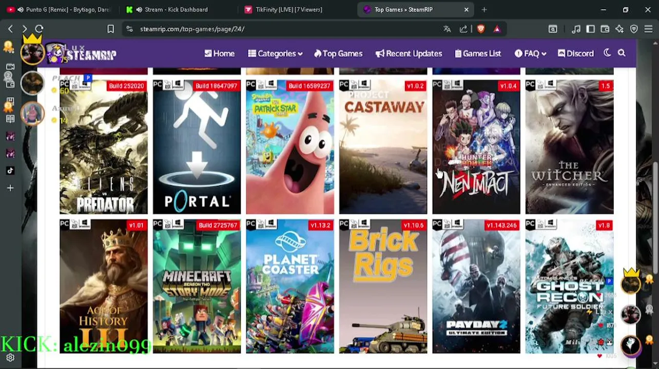Go to Home in site navigation
The height and width of the screenshot is (369, 659).
[219, 53]
